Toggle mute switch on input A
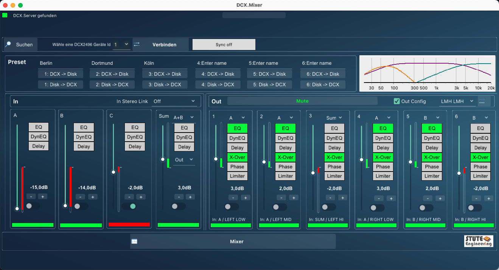This screenshot has height=270, width=499. 33,206
